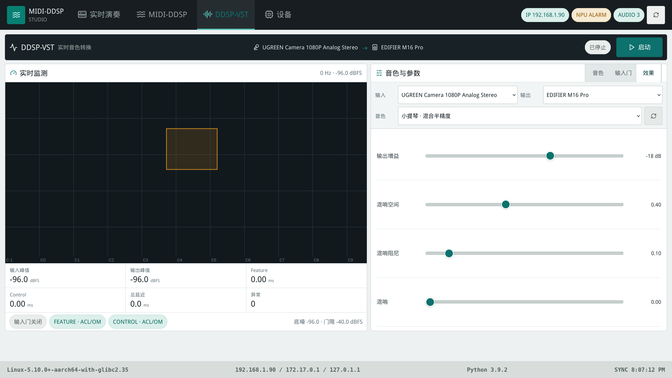Screen dimensions: 672x378
Task: Click the 混响空间 slider handle
Action: click(506, 204)
